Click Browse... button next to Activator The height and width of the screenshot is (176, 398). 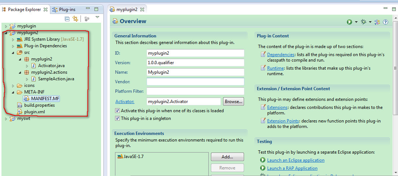point(233,102)
